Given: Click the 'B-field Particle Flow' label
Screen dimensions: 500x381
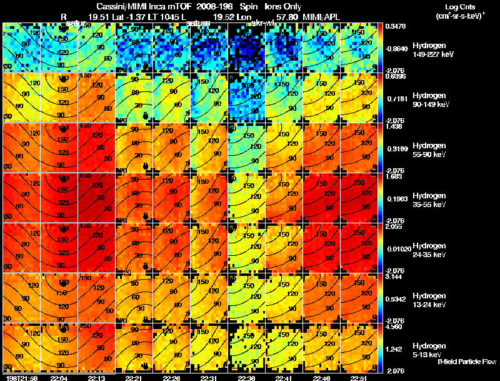Looking at the screenshot, I should 467,362.
